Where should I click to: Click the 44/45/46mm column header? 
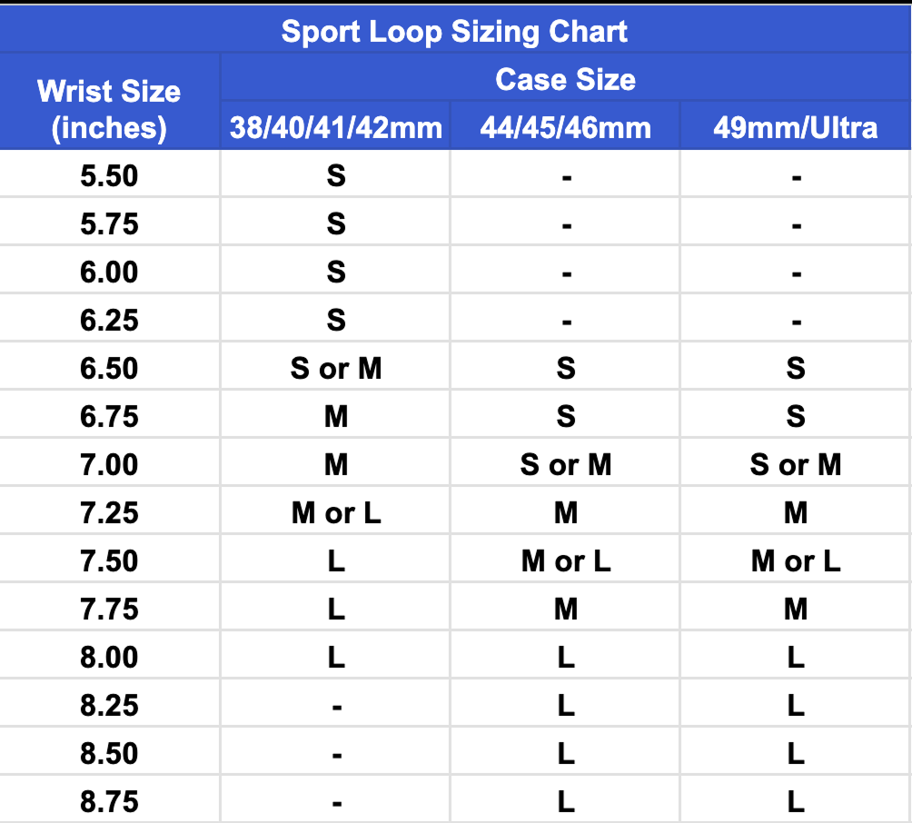pyautogui.click(x=565, y=128)
